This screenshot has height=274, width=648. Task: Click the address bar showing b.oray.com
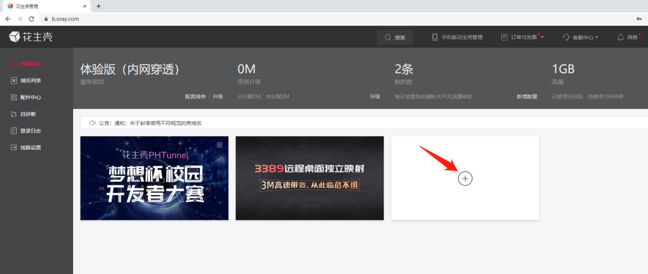coord(337,19)
